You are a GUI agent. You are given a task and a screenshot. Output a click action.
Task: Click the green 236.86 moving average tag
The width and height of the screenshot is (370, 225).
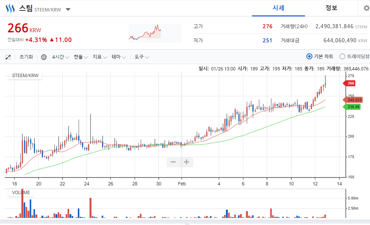coord(352,107)
